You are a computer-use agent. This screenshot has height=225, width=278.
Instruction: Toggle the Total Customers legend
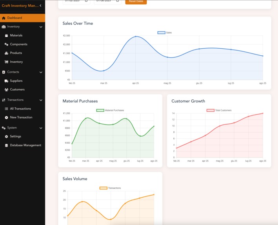tap(219, 110)
